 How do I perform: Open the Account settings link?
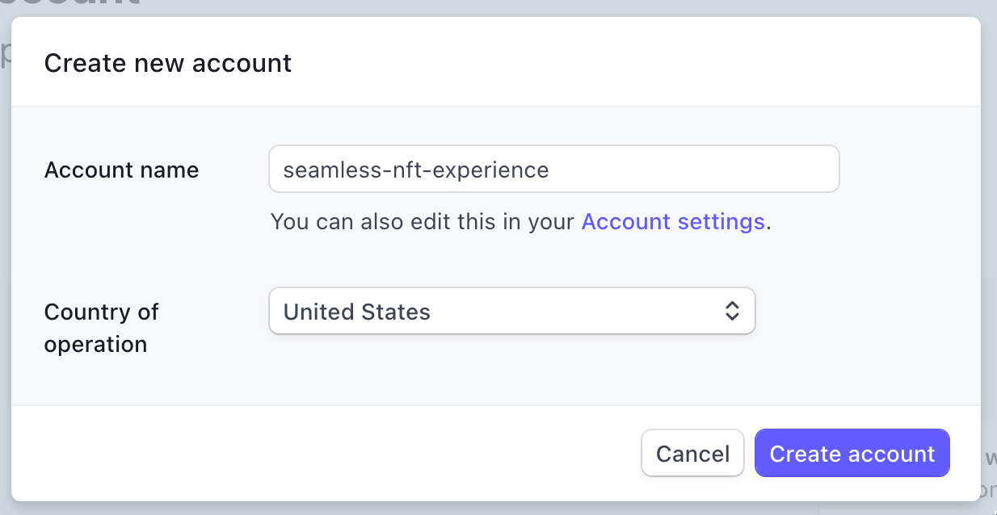coord(672,221)
